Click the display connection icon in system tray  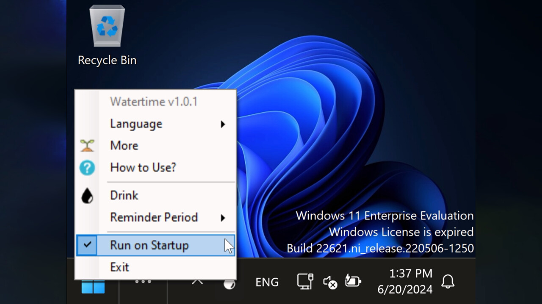coord(304,282)
